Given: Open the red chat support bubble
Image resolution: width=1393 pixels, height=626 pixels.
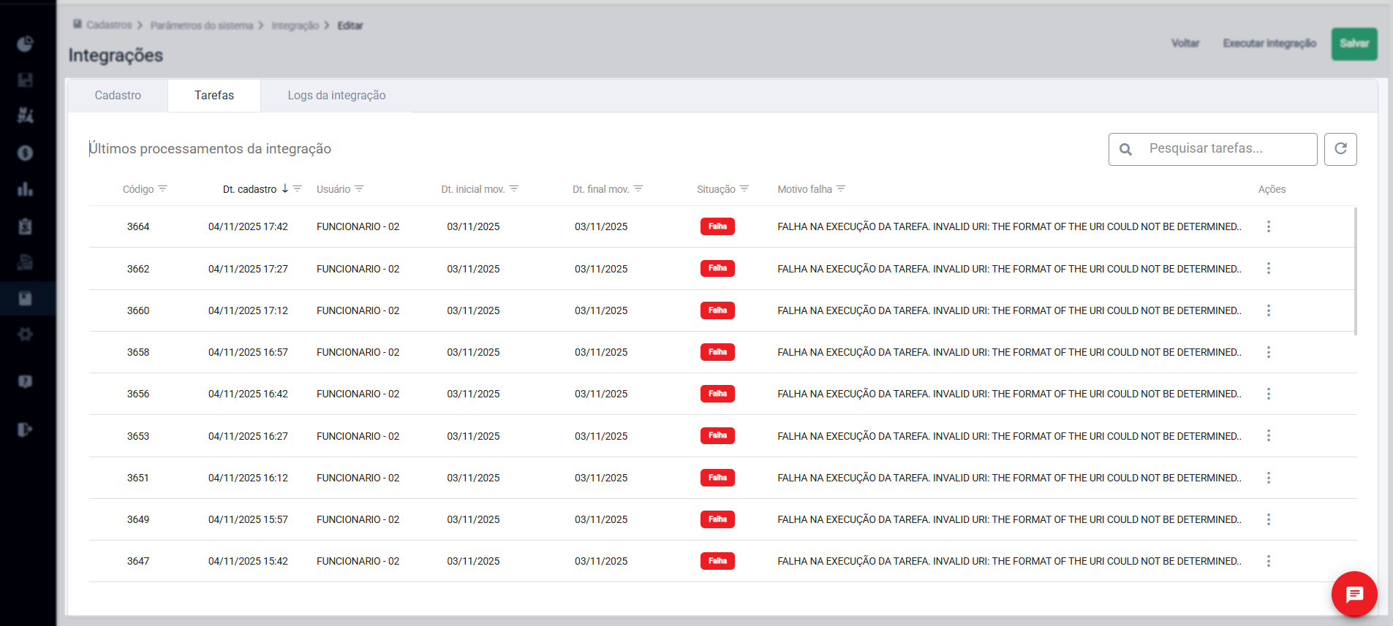Looking at the screenshot, I should click(1354, 594).
